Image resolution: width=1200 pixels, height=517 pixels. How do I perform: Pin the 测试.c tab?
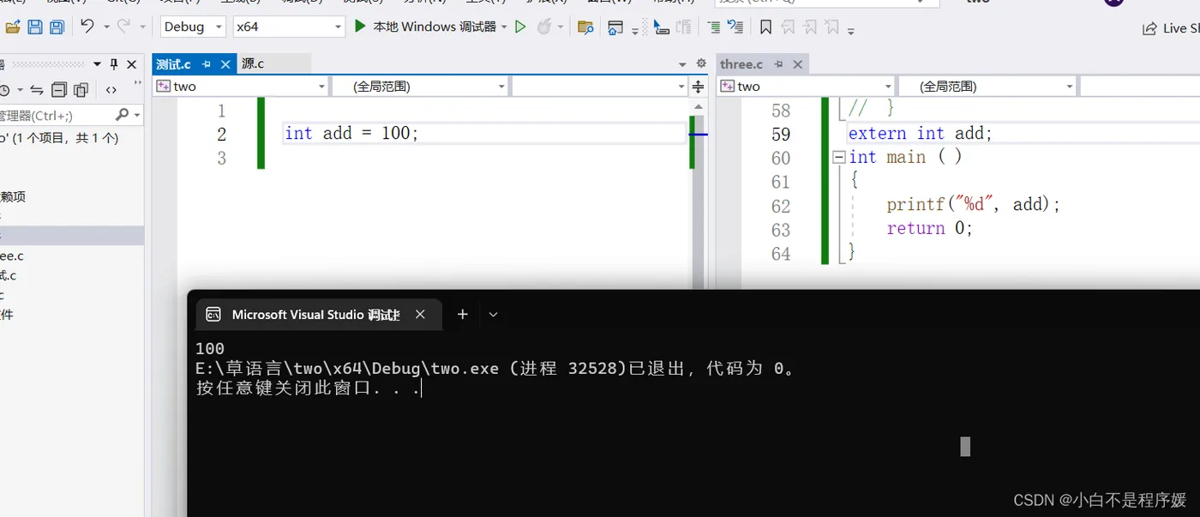[207, 64]
